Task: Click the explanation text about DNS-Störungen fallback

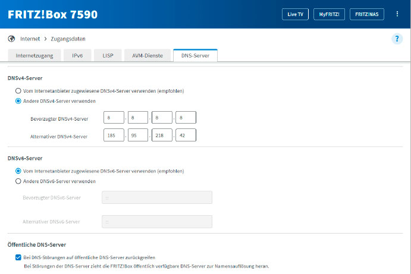Action: (x=146, y=266)
